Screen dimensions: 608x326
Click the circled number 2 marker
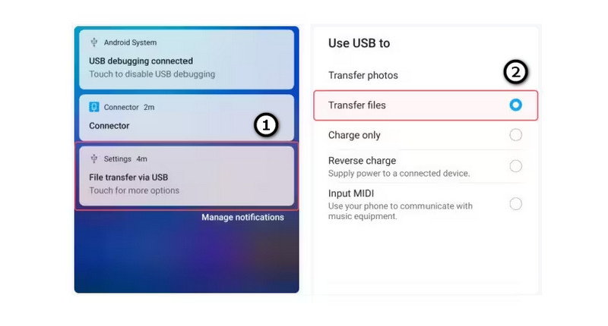coord(516,72)
